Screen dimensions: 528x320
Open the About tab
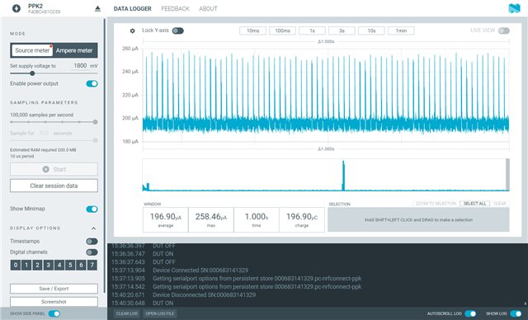pos(208,9)
